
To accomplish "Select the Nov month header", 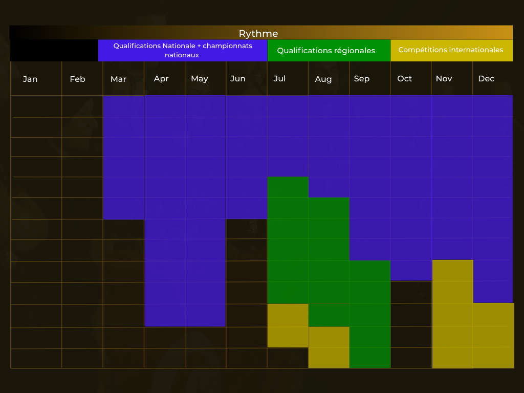I will (x=444, y=79).
